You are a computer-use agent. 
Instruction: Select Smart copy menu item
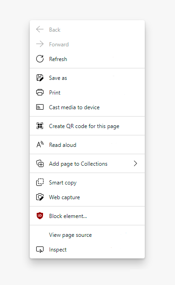pyautogui.click(x=87, y=182)
